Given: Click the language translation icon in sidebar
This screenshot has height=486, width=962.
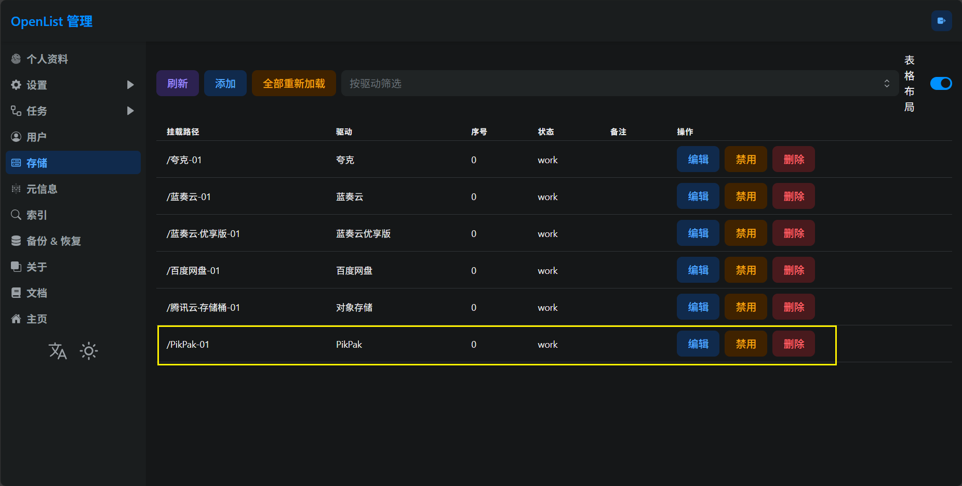Looking at the screenshot, I should (58, 351).
